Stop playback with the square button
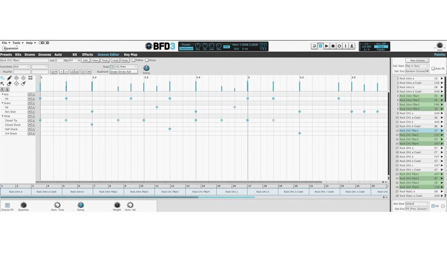This screenshot has width=447, height=266. (x=320, y=46)
